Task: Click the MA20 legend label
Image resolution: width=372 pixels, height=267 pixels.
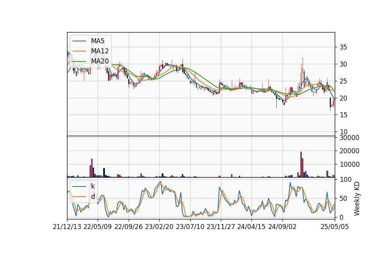Action: tap(100, 61)
